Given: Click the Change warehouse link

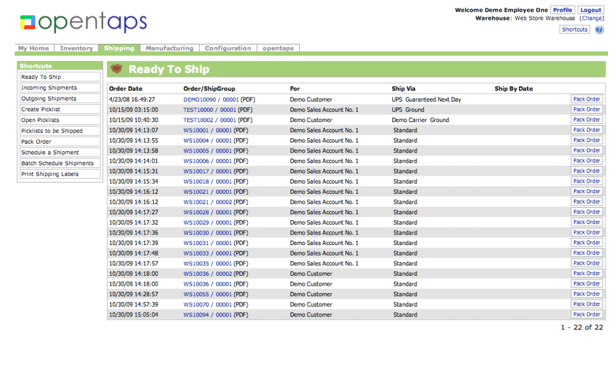Looking at the screenshot, I should point(591,19).
